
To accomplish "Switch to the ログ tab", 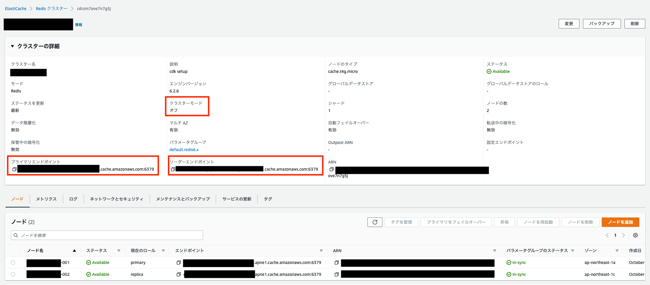I will tap(73, 199).
